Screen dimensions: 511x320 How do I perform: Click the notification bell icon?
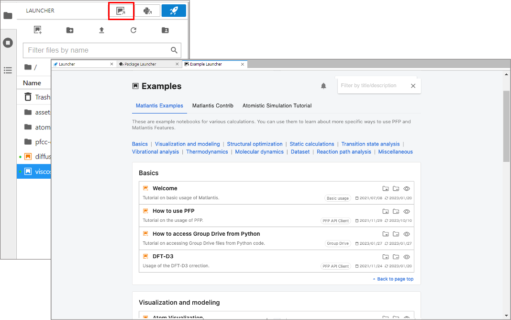[323, 86]
